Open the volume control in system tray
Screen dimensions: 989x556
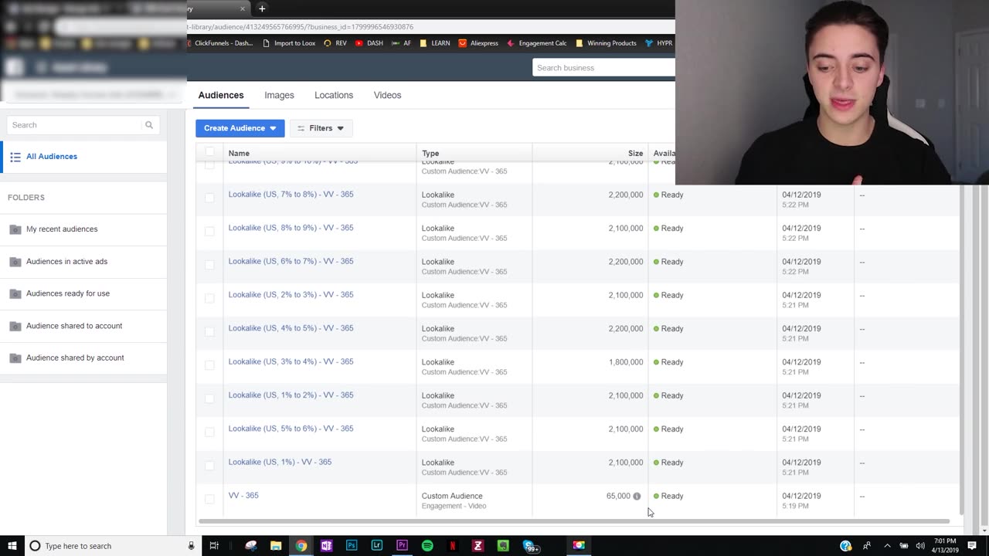920,546
